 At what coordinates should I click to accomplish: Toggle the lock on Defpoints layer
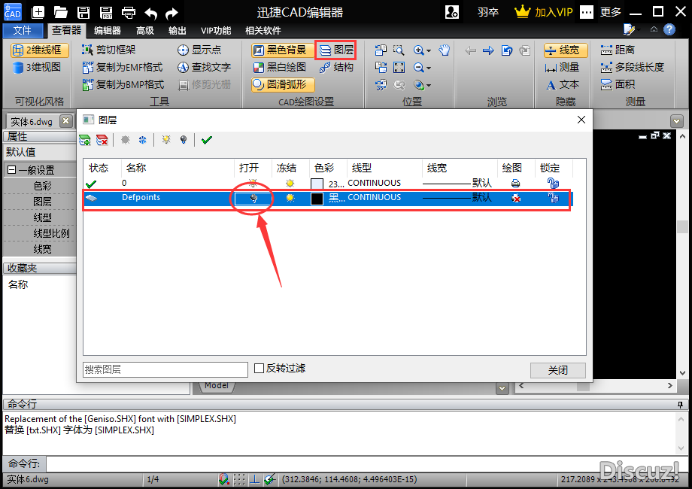(553, 198)
